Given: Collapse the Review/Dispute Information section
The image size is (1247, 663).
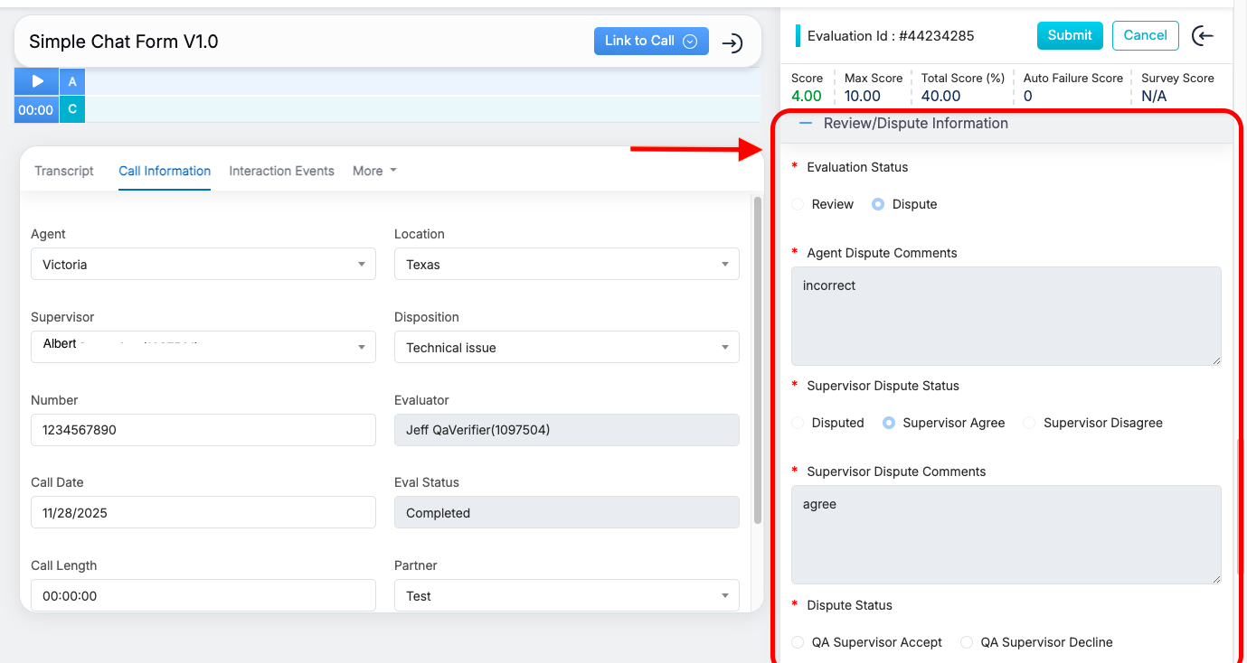Looking at the screenshot, I should (806, 123).
